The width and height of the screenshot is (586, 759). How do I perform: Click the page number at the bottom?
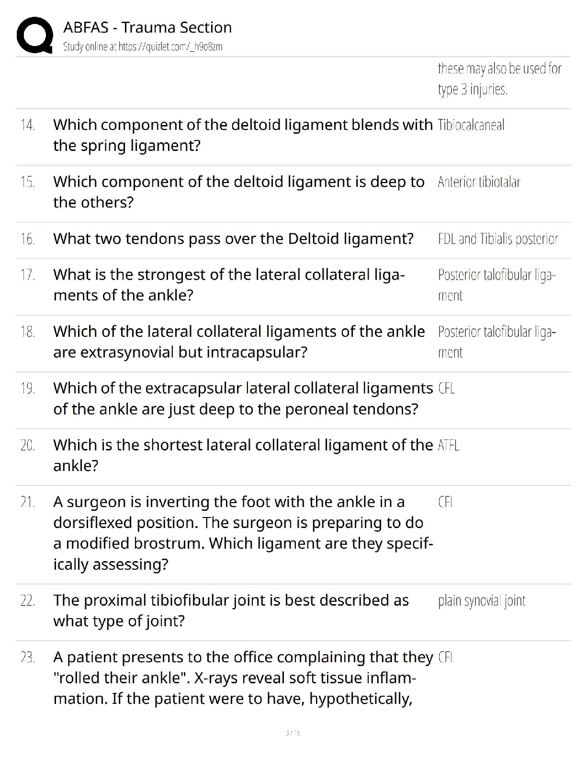click(x=293, y=733)
